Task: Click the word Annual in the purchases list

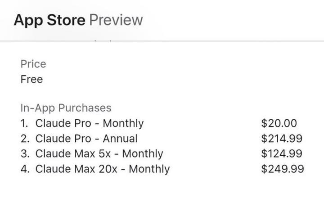Action: coord(121,139)
